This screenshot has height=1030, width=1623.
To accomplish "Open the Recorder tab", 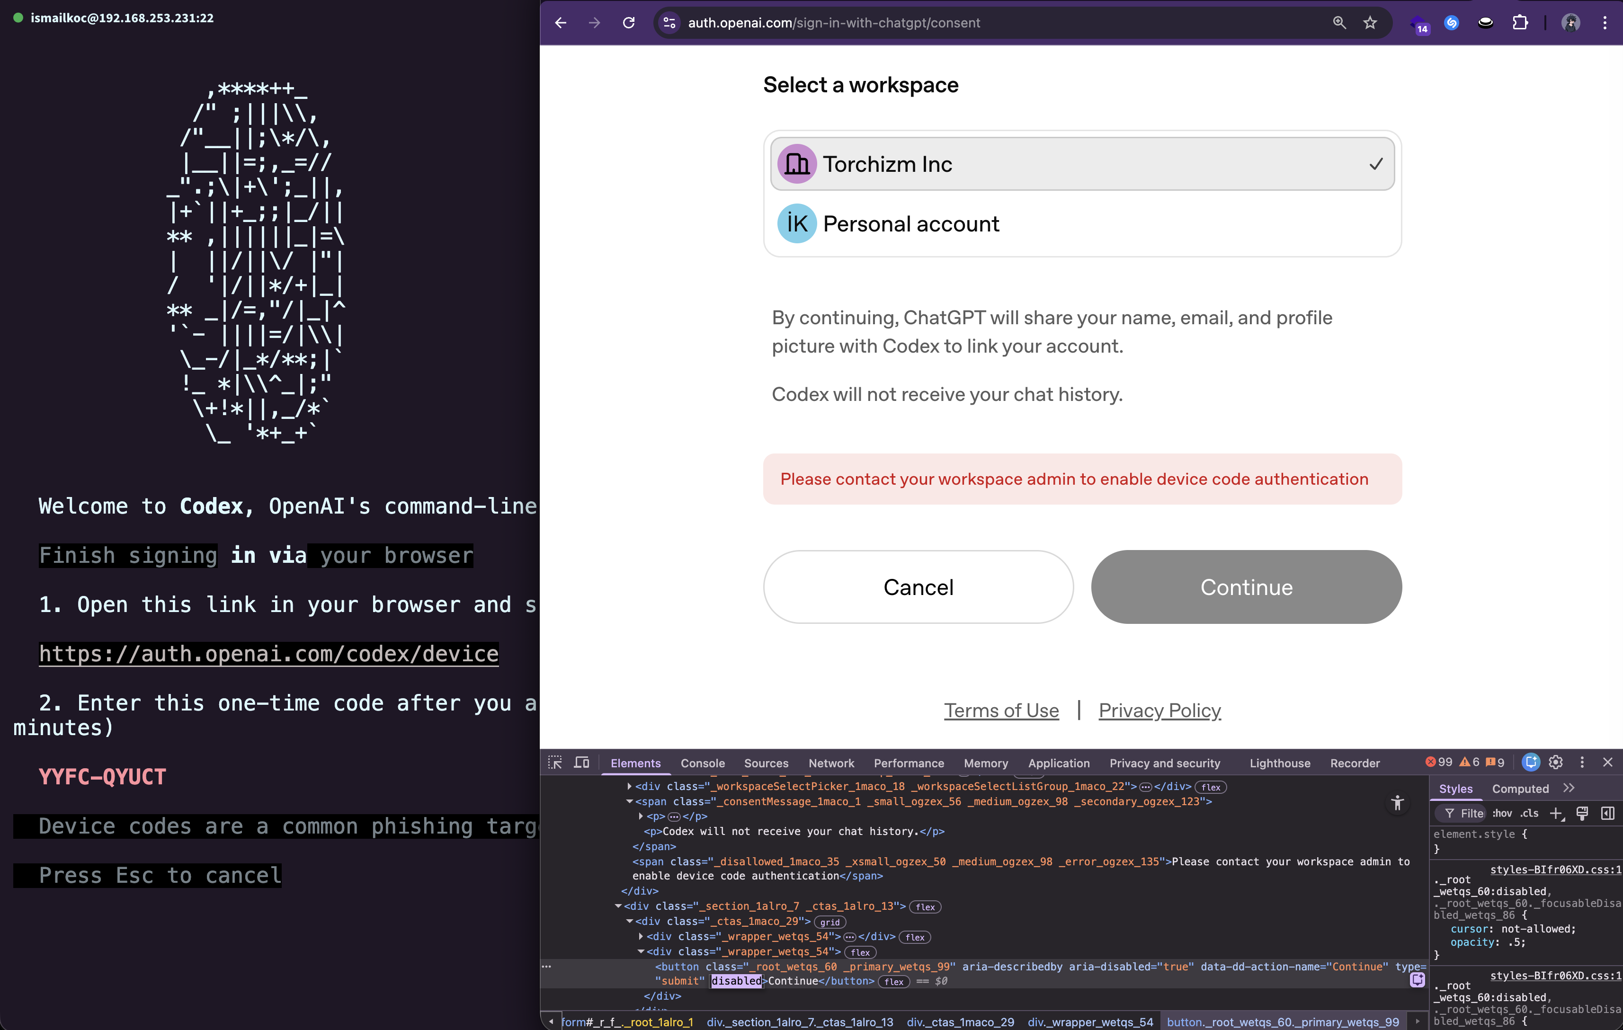I will (x=1355, y=763).
